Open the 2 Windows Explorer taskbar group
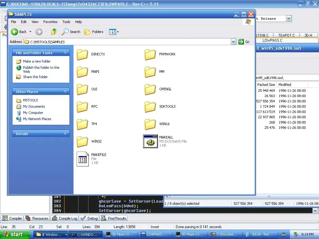 [50, 235]
